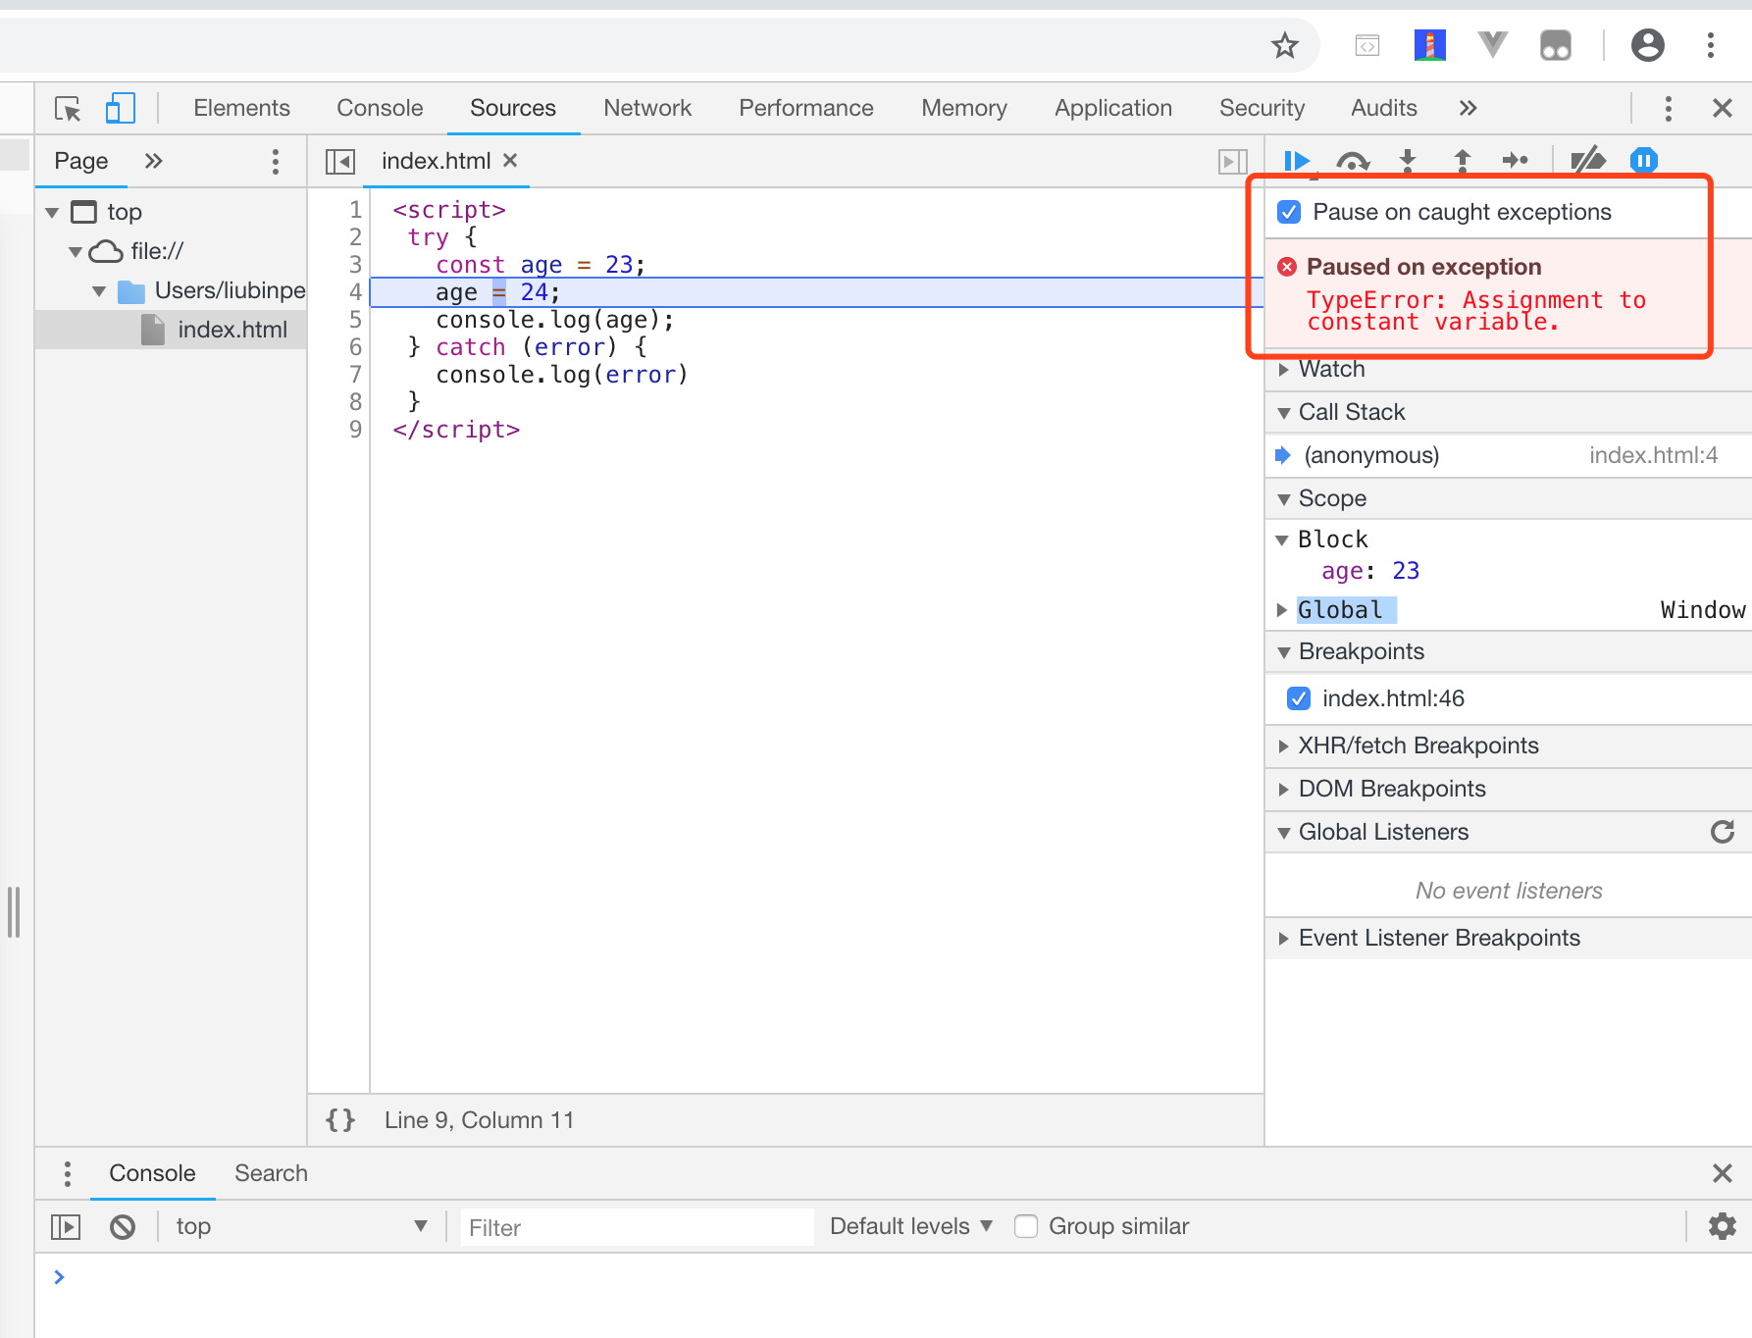Open the navigator pane three-dot menu
This screenshot has height=1338, width=1752.
click(276, 161)
